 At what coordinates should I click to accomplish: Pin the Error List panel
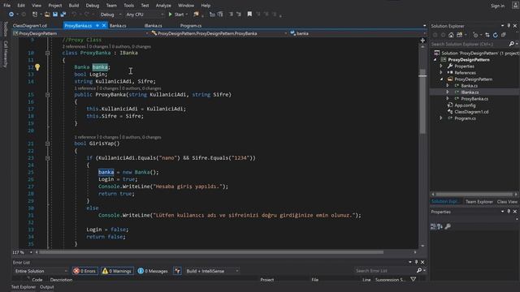417,262
